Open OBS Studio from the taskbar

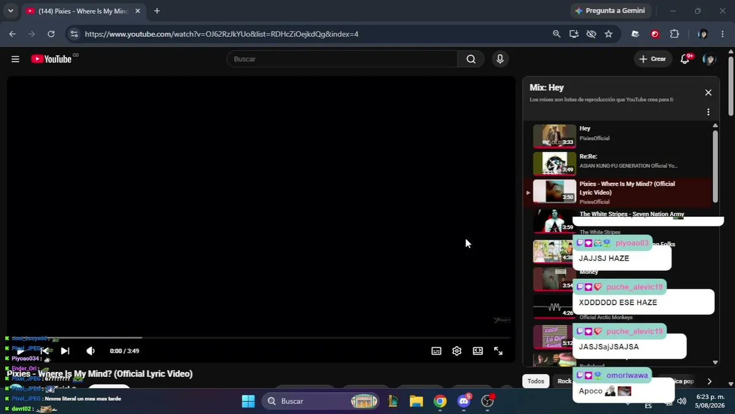[488, 401]
